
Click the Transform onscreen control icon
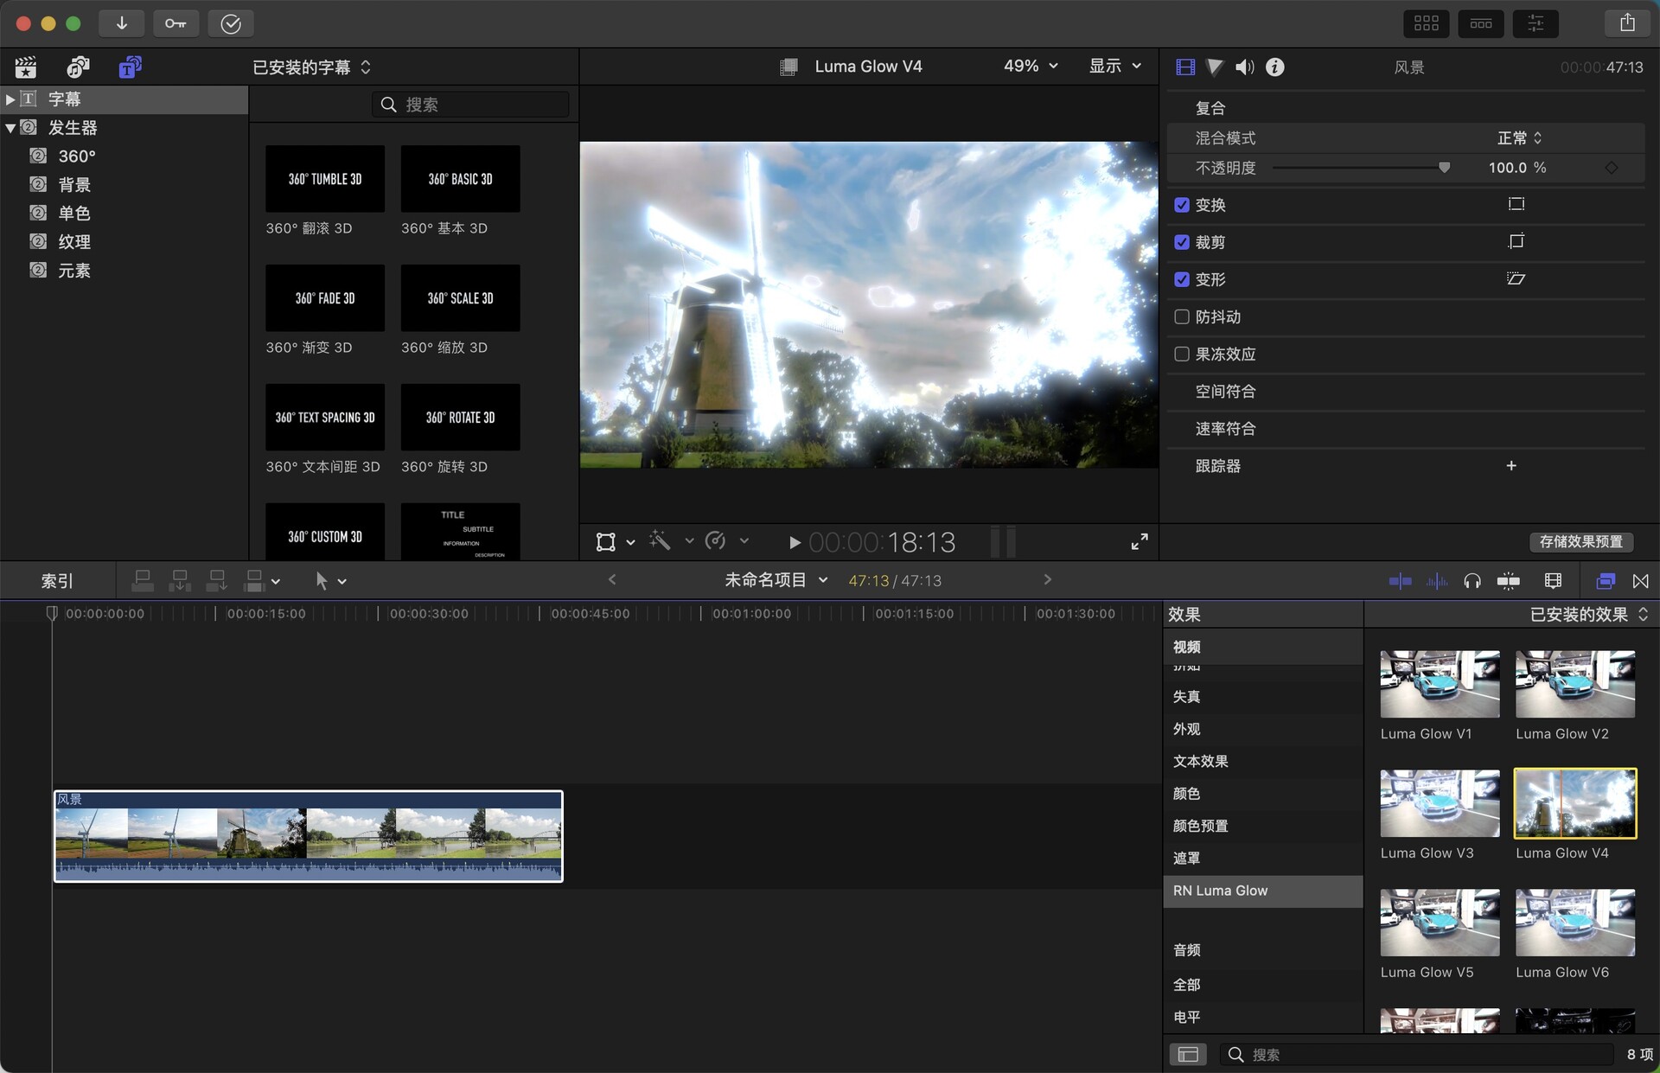click(x=1516, y=204)
